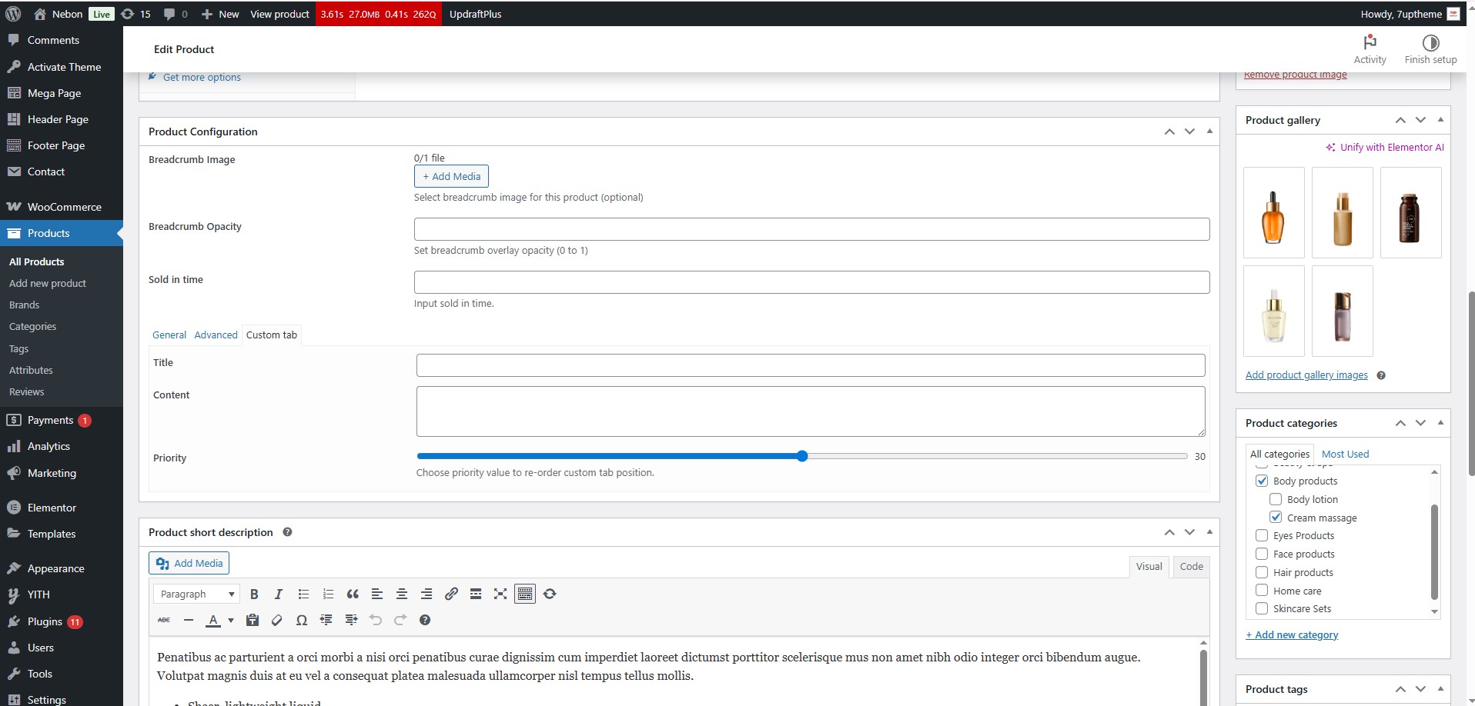Switch to the Advanced tab
1475x706 pixels.
216,335
